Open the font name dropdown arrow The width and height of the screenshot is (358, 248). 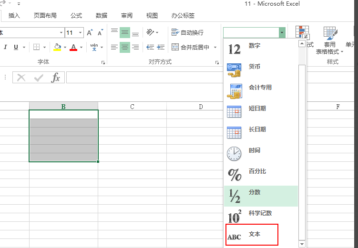pyautogui.click(x=61, y=32)
